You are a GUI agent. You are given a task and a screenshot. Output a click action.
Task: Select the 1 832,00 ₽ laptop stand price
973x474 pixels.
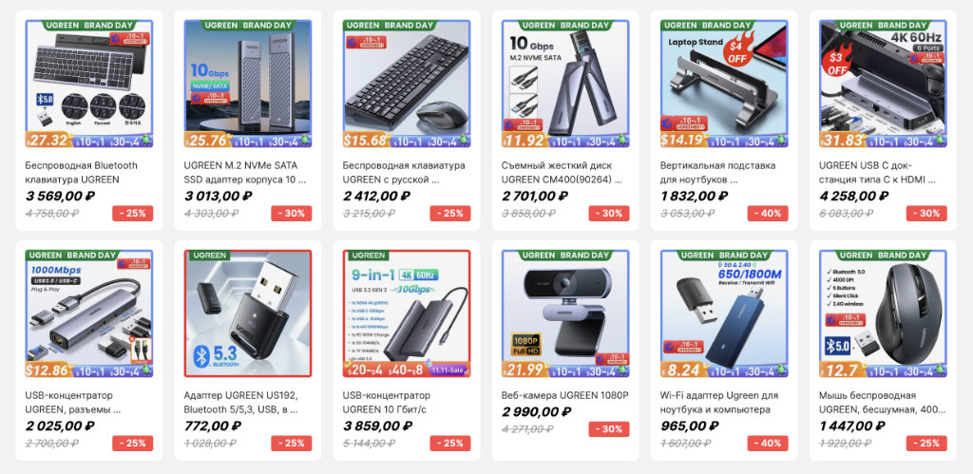coord(694,196)
